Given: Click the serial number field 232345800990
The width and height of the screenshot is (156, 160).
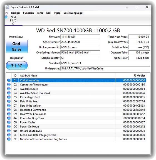Looking at the screenshot, I should click(x=80, y=42).
